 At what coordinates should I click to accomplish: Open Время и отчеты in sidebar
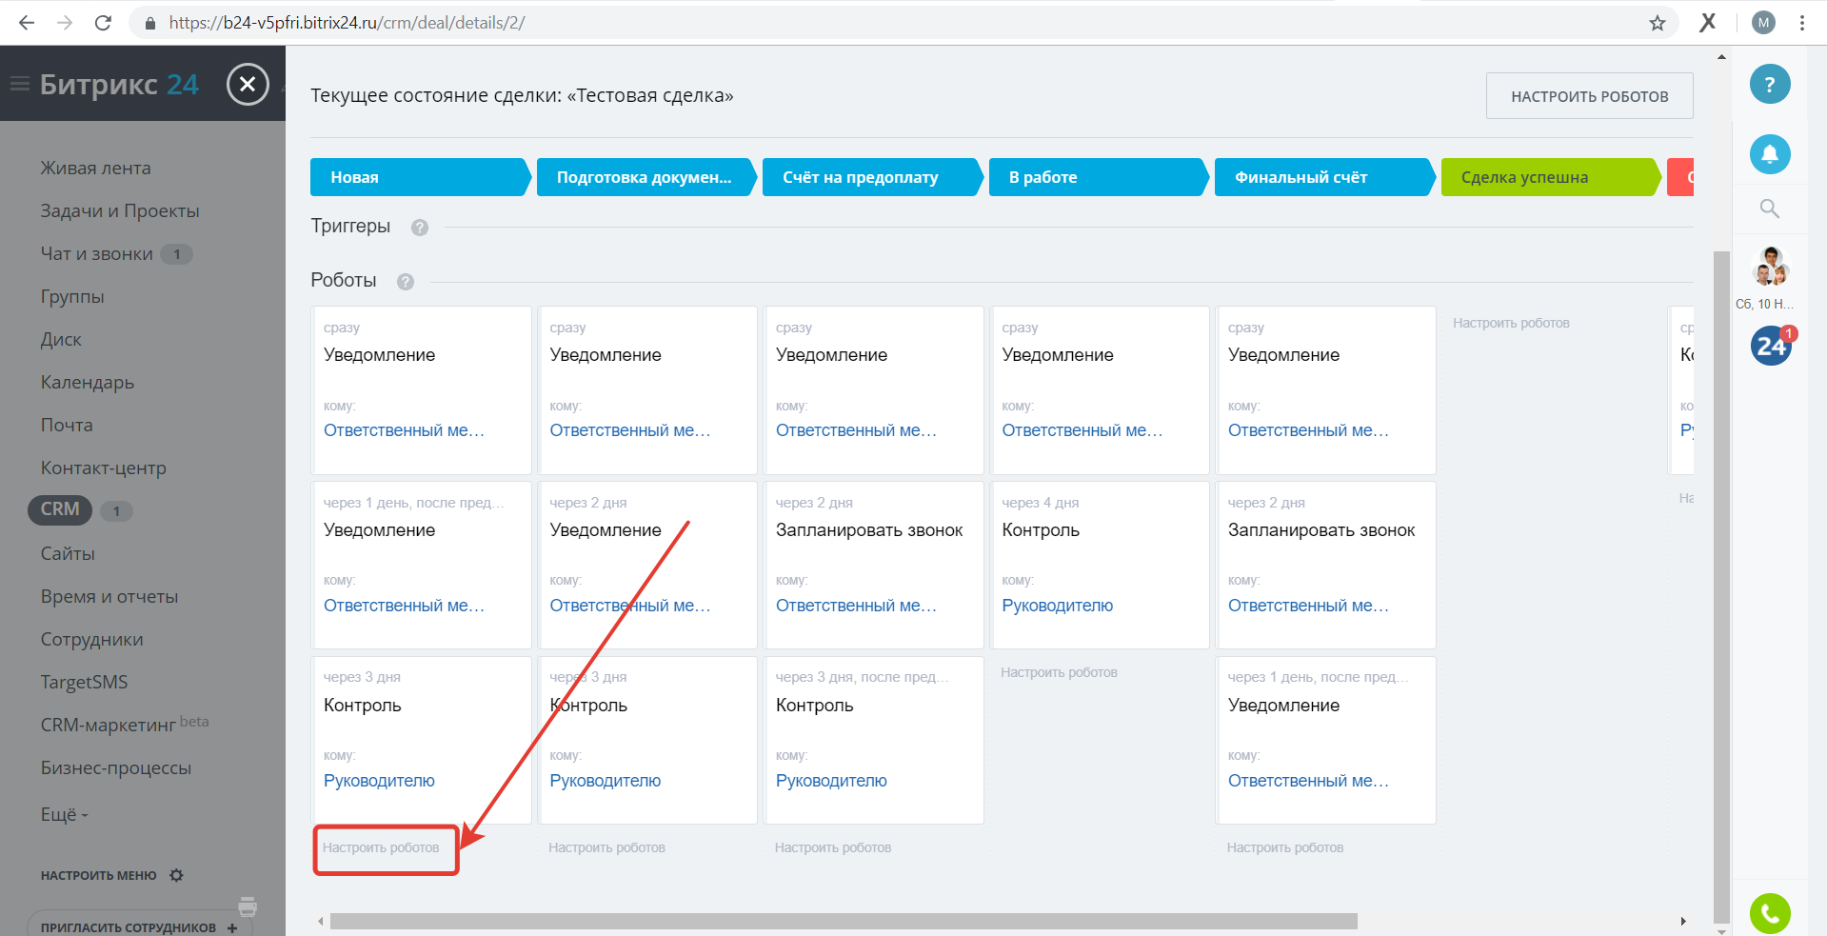tap(109, 596)
